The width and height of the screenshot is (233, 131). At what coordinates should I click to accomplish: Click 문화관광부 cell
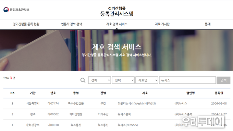(33, 125)
